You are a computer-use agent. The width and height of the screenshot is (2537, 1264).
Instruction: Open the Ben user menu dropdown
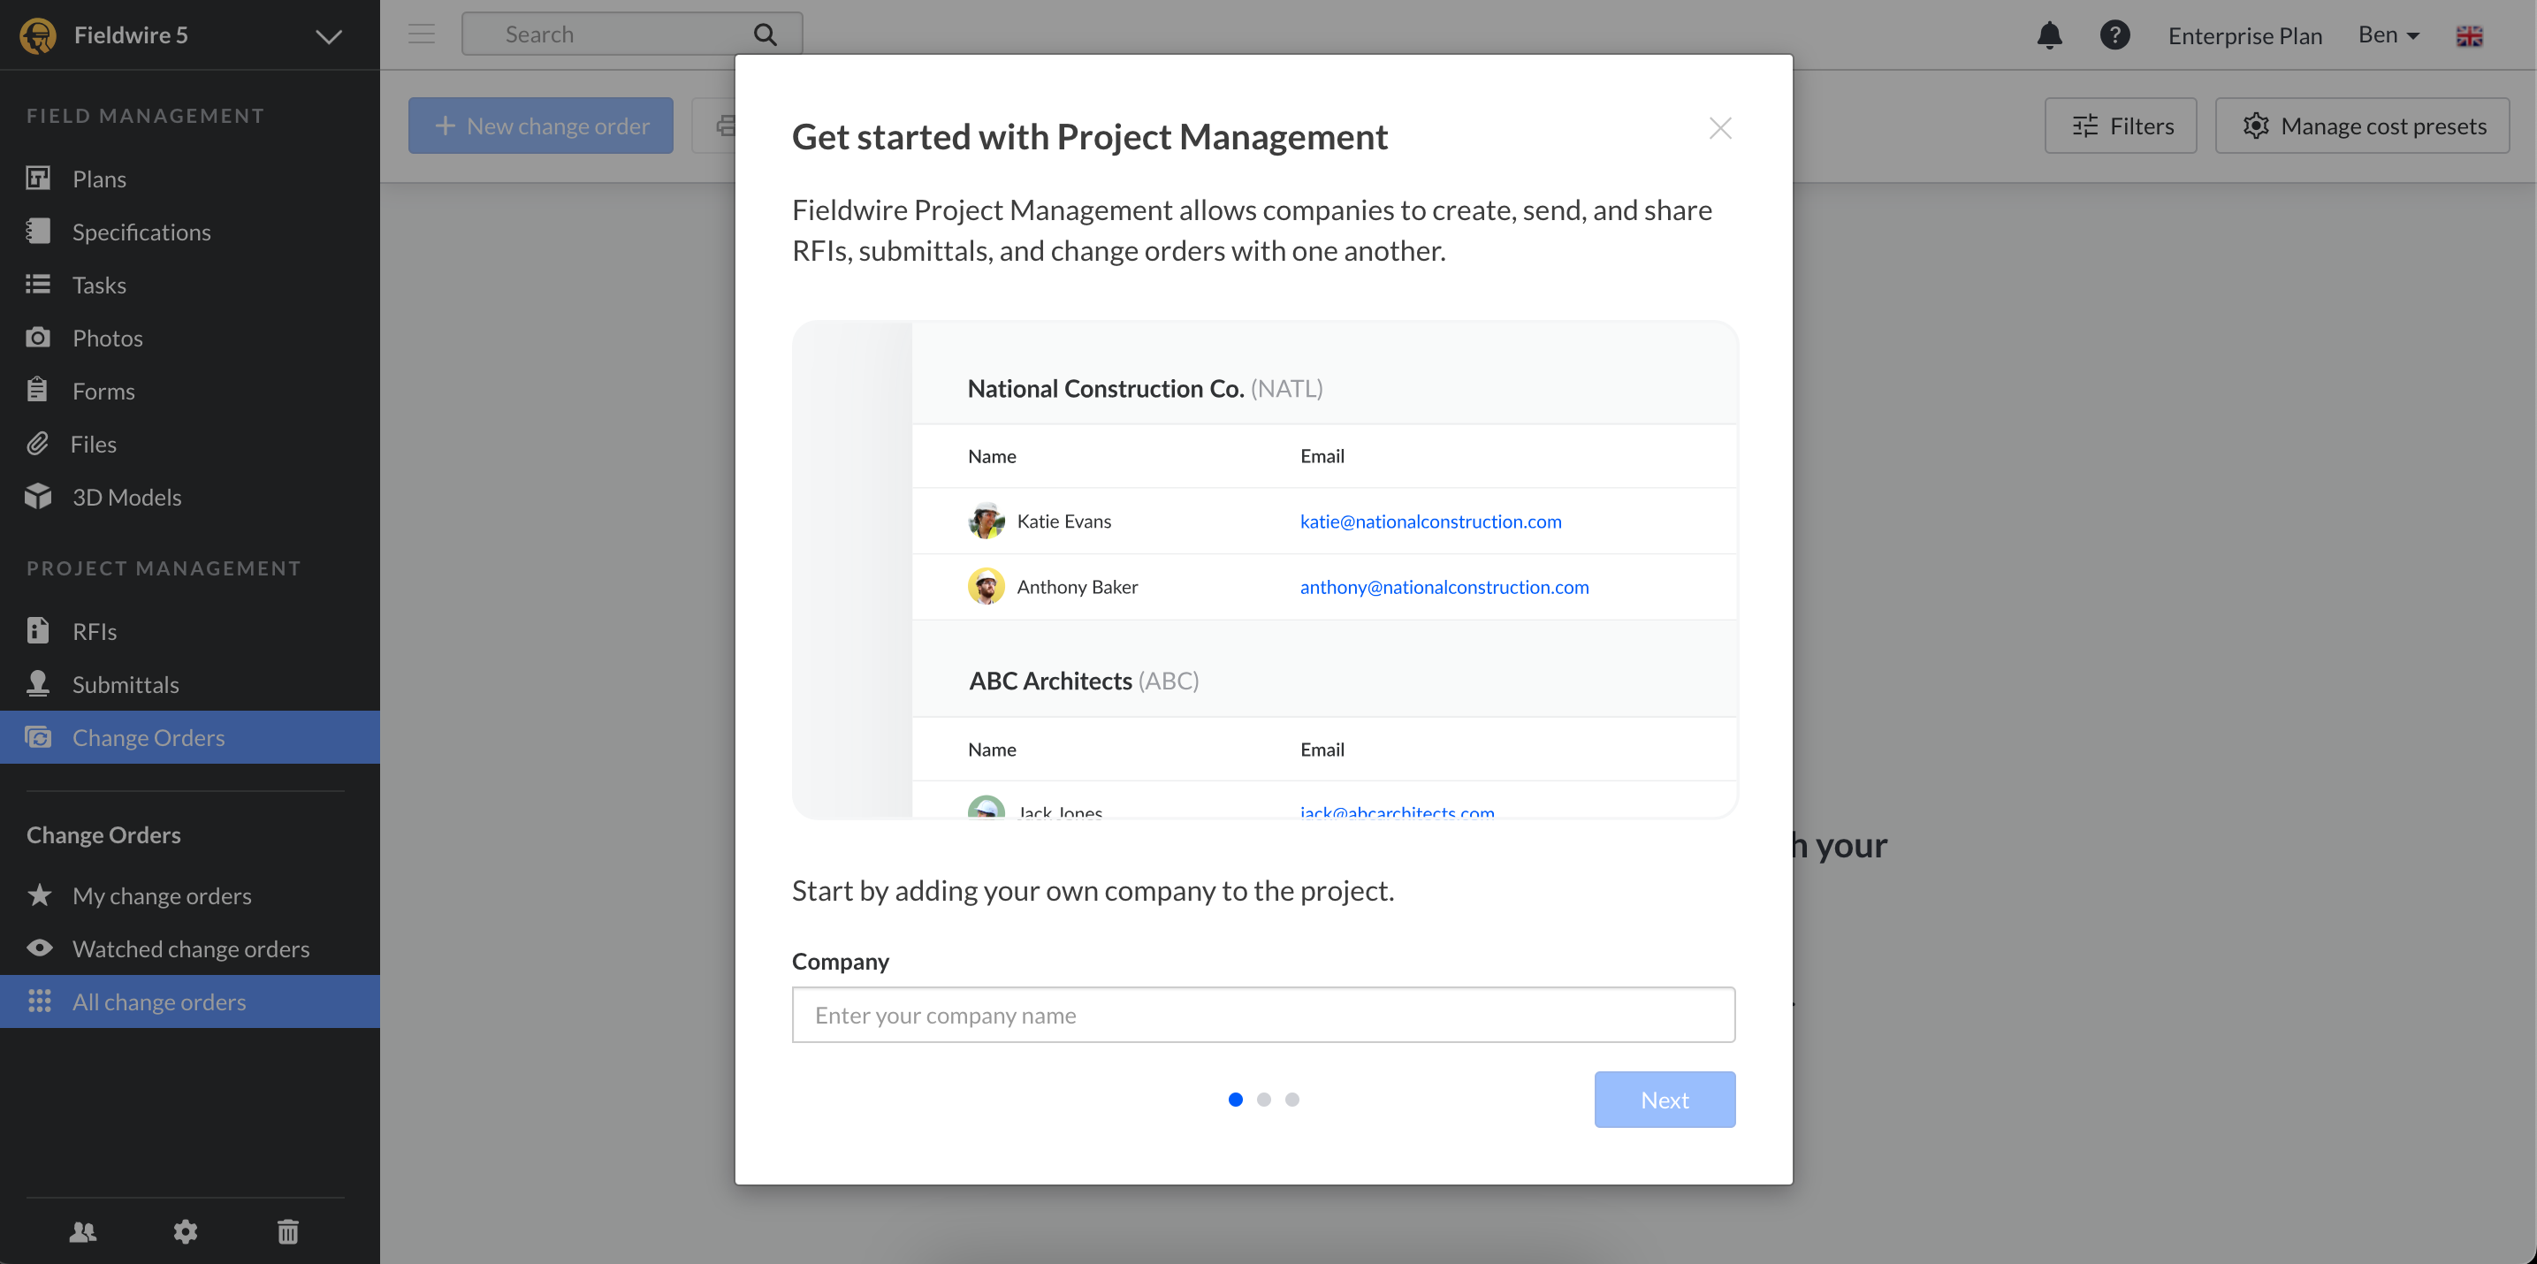pos(2388,35)
